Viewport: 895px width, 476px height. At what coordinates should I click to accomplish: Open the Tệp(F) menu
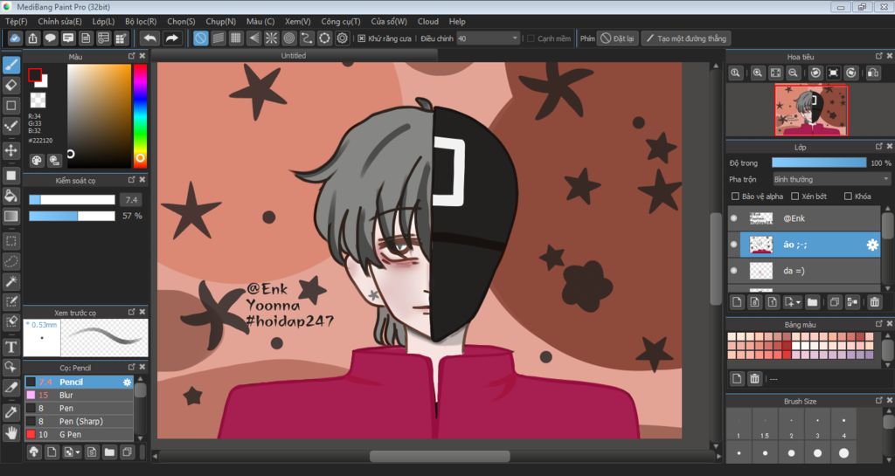pos(16,21)
